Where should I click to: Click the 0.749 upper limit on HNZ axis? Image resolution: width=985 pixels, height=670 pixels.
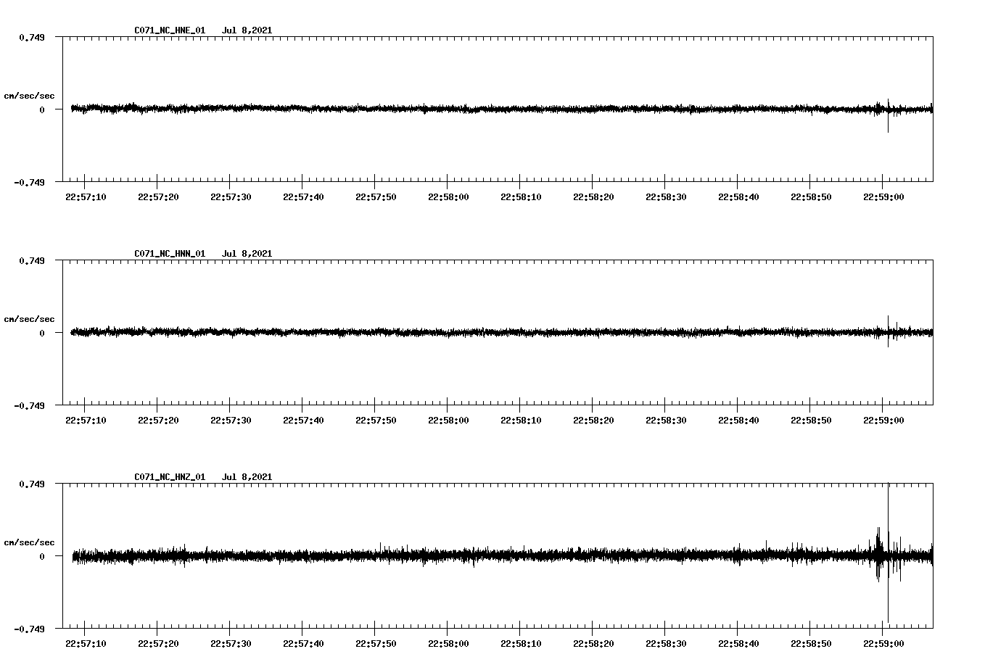click(x=32, y=484)
